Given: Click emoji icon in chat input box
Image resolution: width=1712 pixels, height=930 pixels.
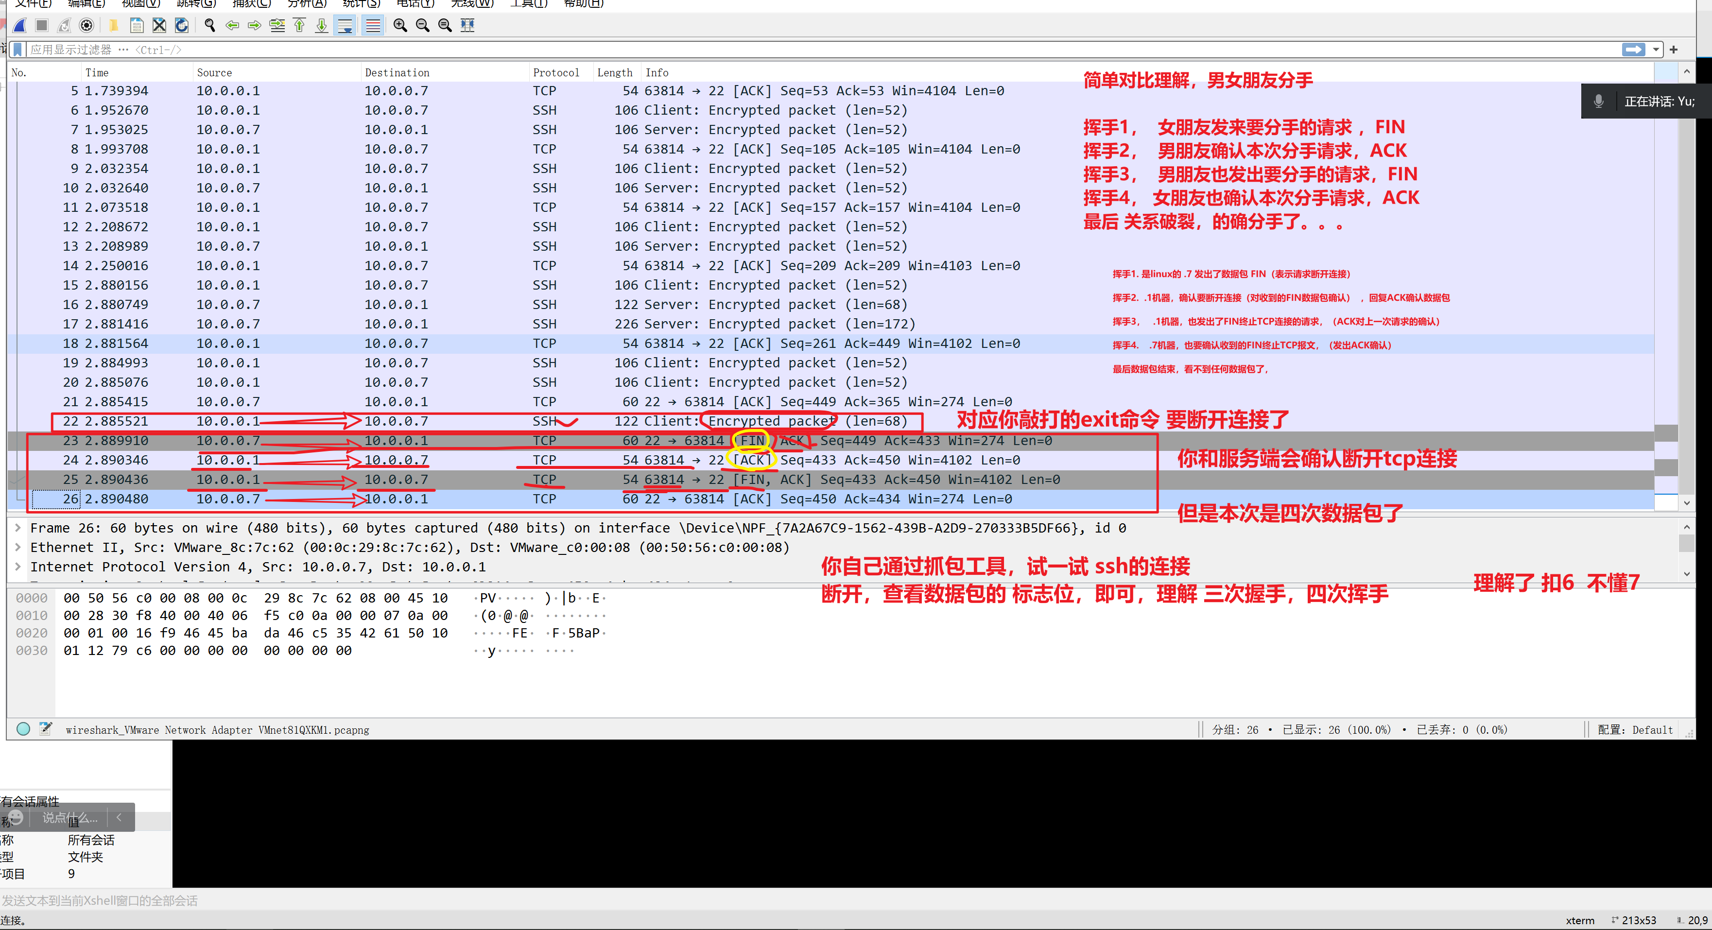Looking at the screenshot, I should point(16,817).
